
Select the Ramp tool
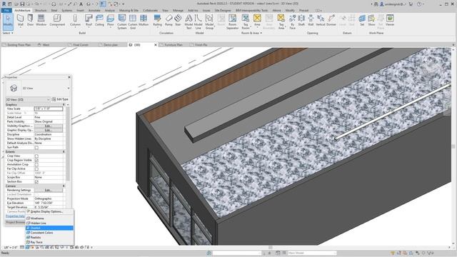tap(169, 21)
